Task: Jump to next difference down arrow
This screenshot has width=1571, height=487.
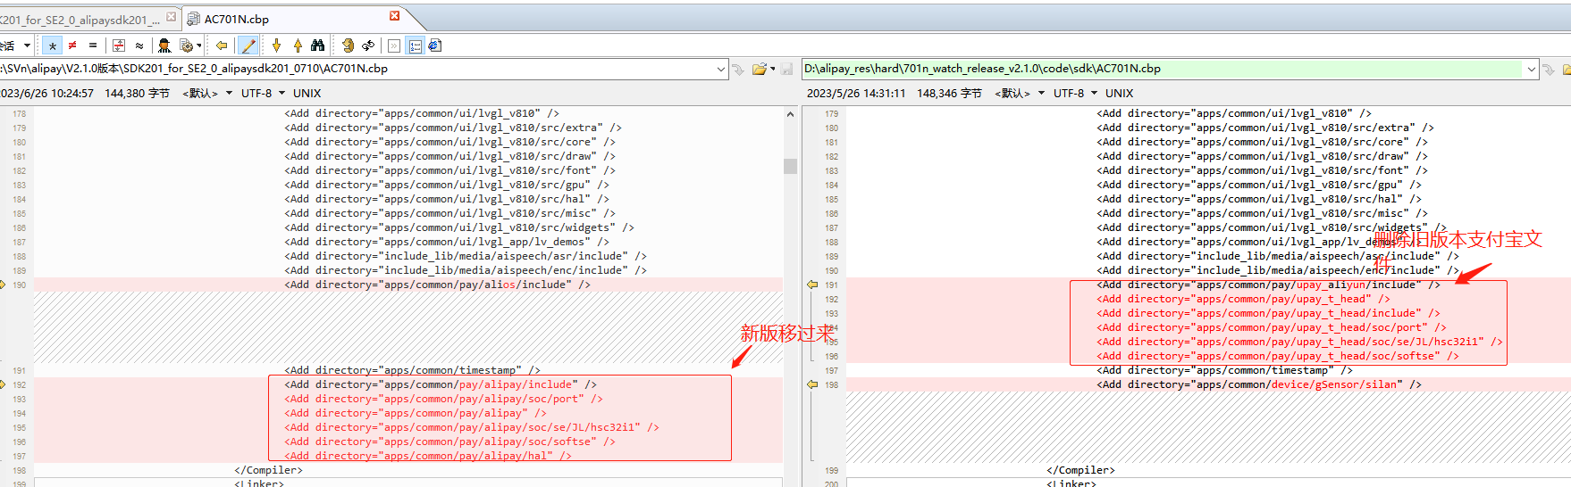Action: point(276,45)
